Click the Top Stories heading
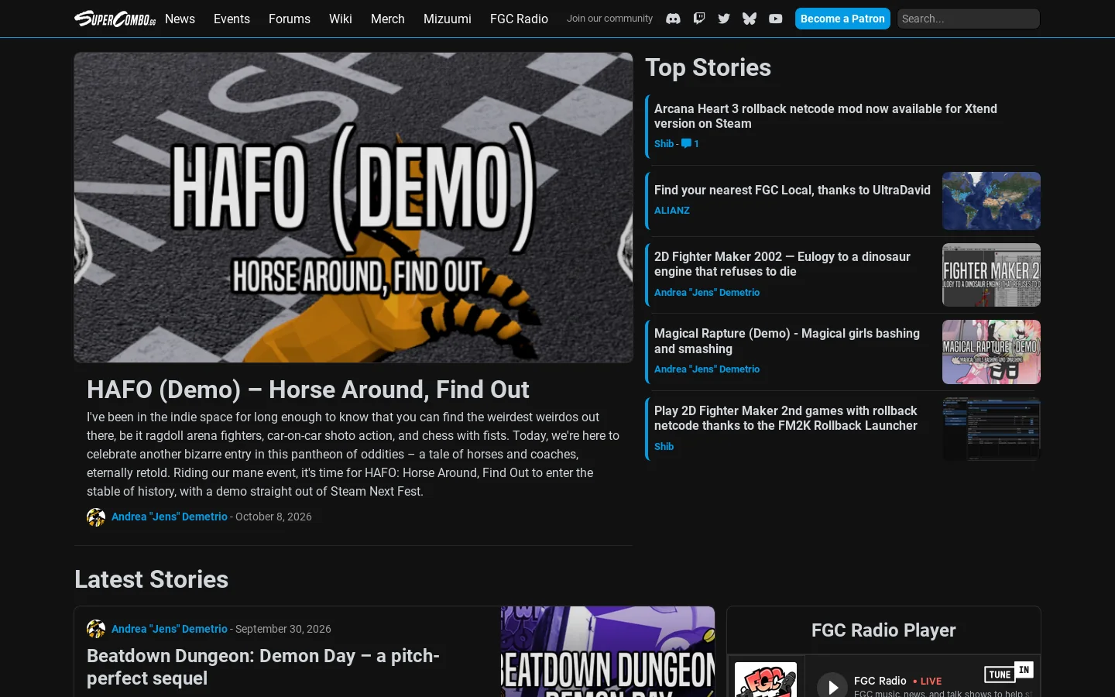The width and height of the screenshot is (1115, 697). pyautogui.click(x=708, y=67)
